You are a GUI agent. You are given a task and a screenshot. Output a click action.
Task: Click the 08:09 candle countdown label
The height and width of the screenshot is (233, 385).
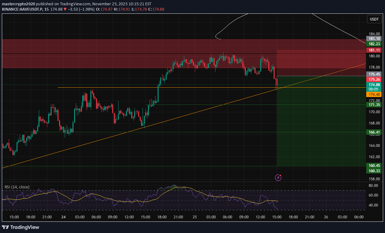[x=373, y=89]
